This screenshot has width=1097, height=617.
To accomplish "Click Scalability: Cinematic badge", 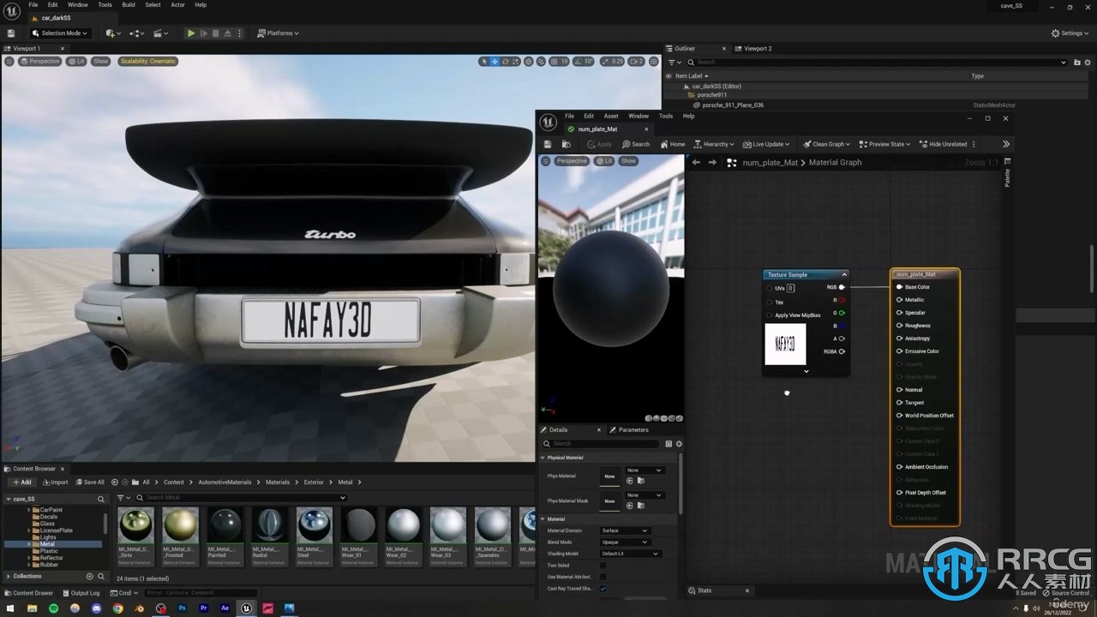I will click(148, 61).
